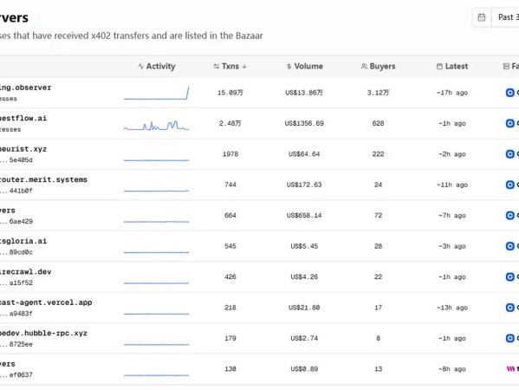Click the people icon beside Buyers
The width and height of the screenshot is (519, 390).
pos(364,66)
